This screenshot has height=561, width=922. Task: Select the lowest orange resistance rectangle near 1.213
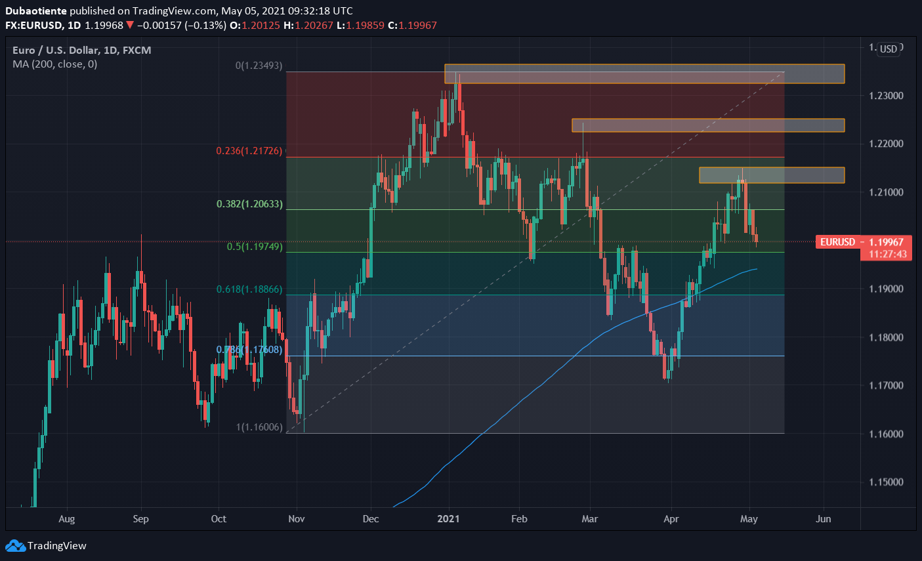[x=772, y=175]
